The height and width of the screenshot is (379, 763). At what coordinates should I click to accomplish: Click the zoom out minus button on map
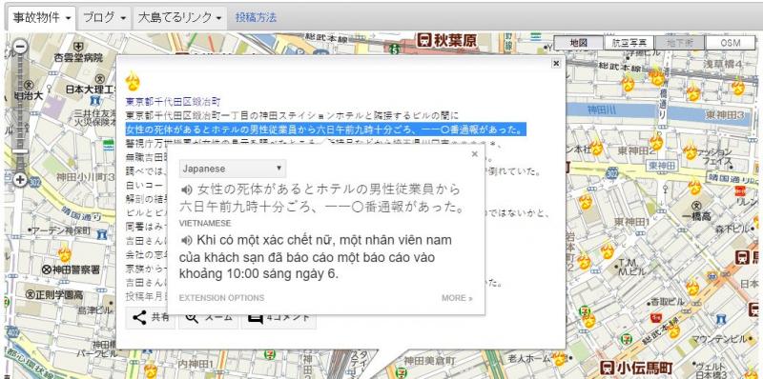tap(20, 47)
